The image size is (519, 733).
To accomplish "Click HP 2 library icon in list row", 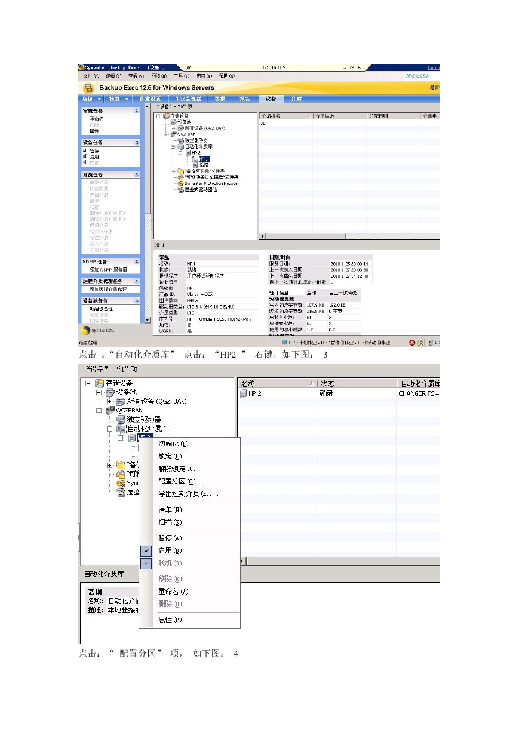I will (243, 394).
